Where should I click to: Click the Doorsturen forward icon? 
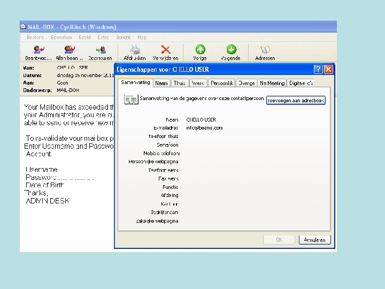[101, 50]
